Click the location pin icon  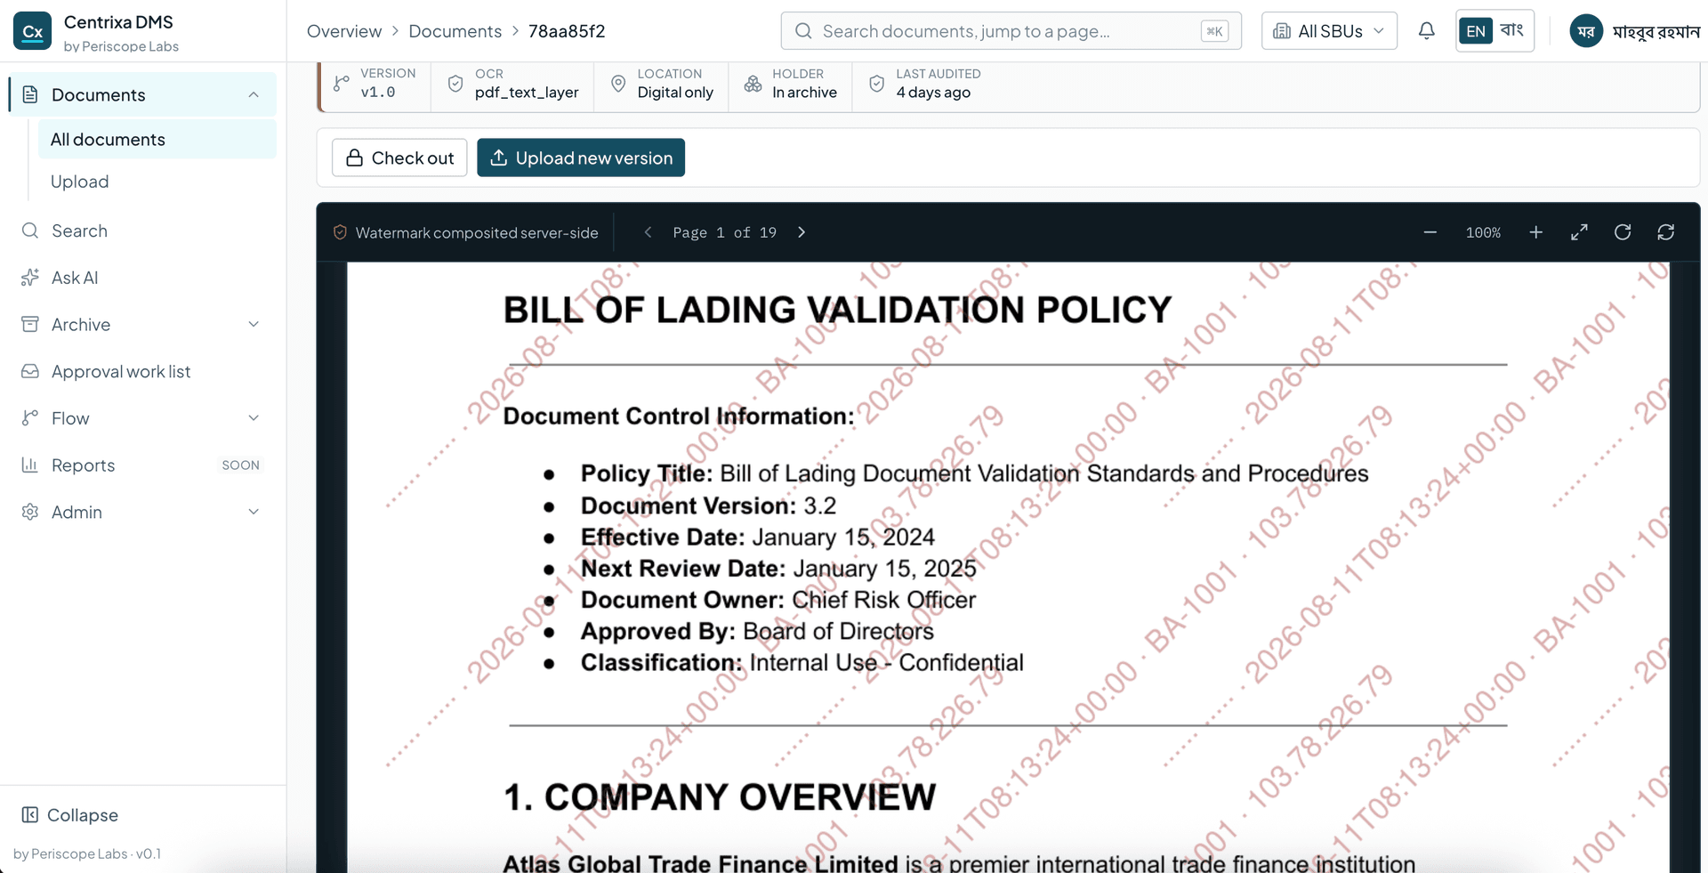tap(618, 84)
